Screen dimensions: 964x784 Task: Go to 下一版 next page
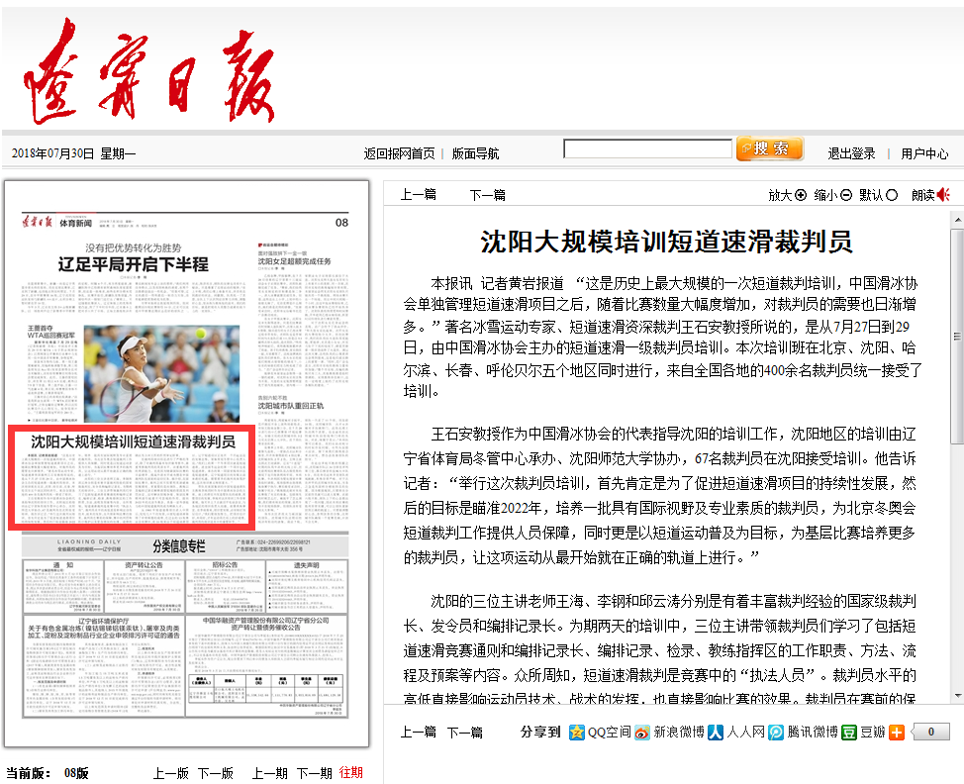point(215,773)
